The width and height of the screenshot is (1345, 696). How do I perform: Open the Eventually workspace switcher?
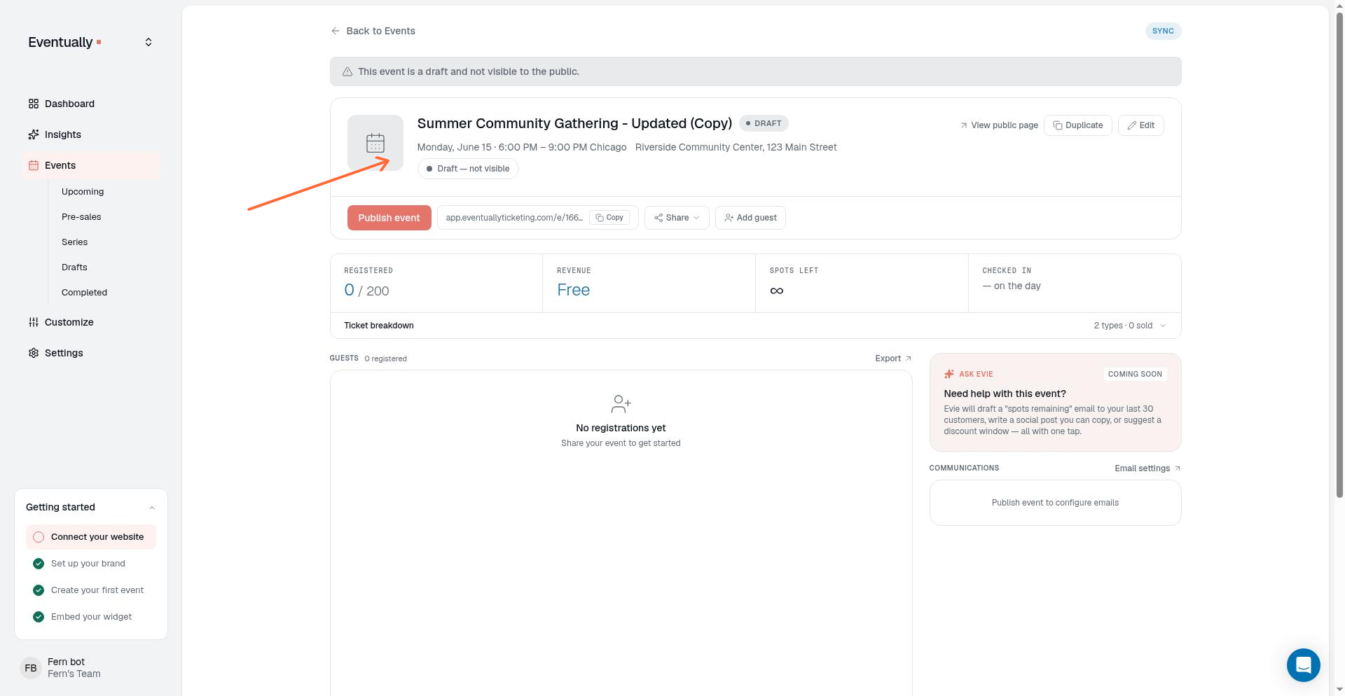coord(149,42)
